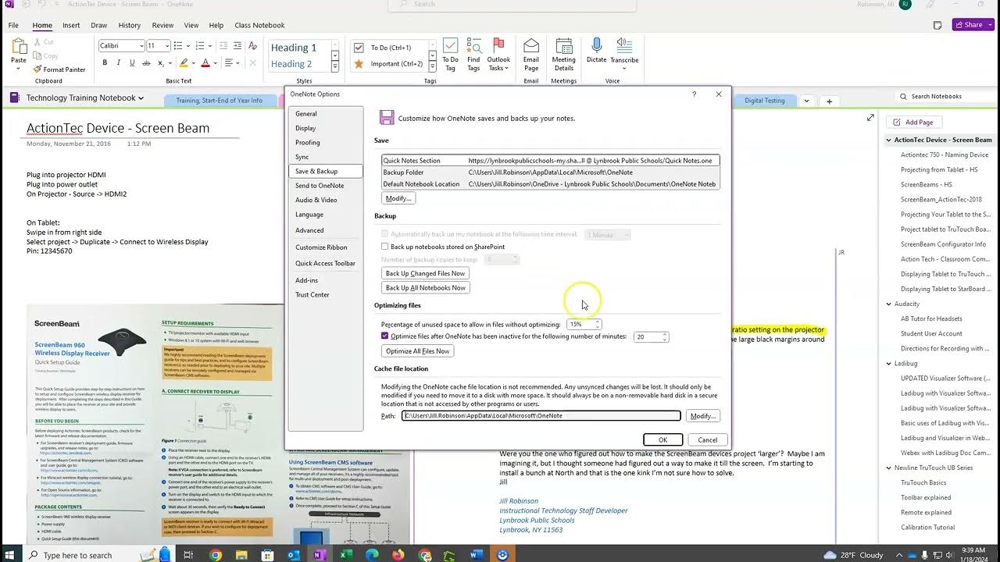Toggle Italic formatting

tap(118, 62)
